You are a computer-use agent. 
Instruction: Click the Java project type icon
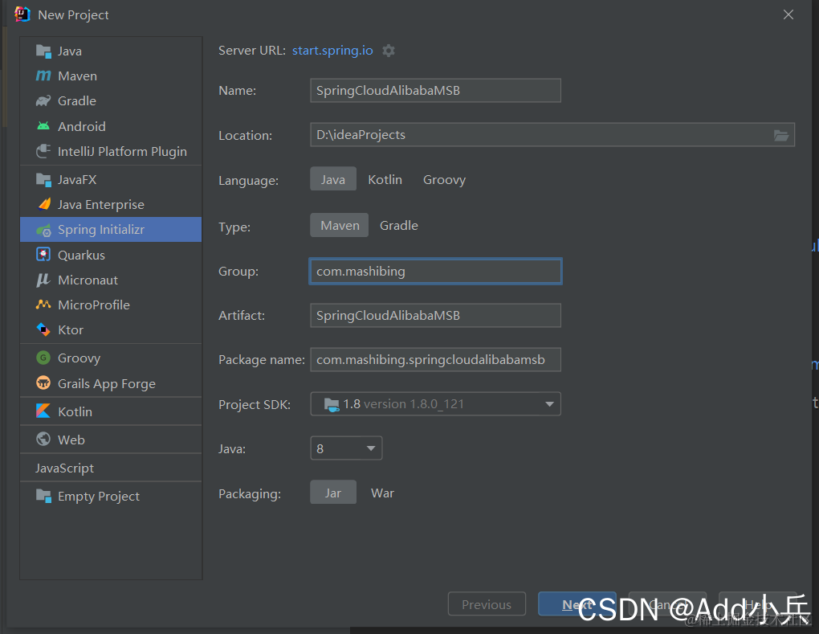click(x=43, y=51)
